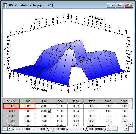Click the yellow marker on the 3D surface
This screenshot has height=134, width=136.
(x=68, y=49)
